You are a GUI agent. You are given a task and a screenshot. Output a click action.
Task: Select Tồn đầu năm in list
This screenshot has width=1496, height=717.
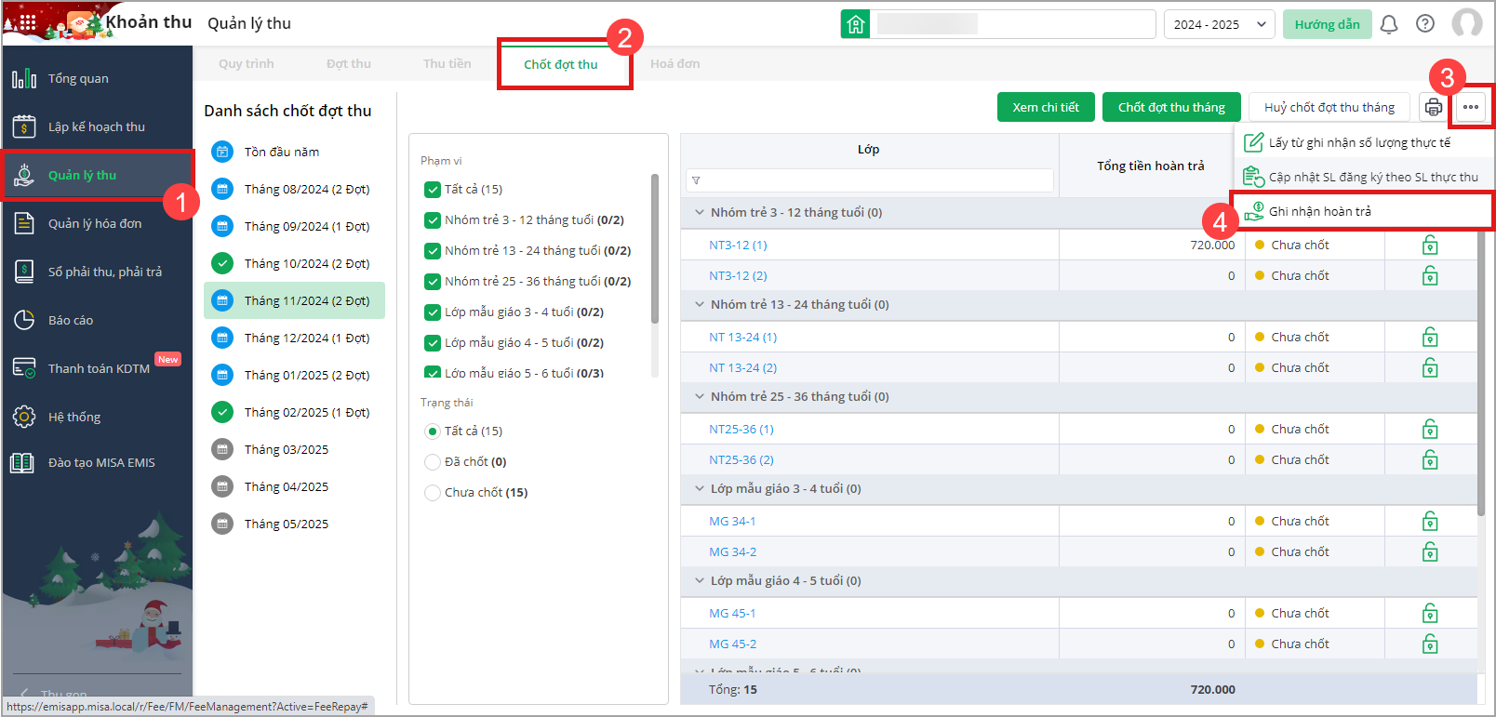point(294,152)
